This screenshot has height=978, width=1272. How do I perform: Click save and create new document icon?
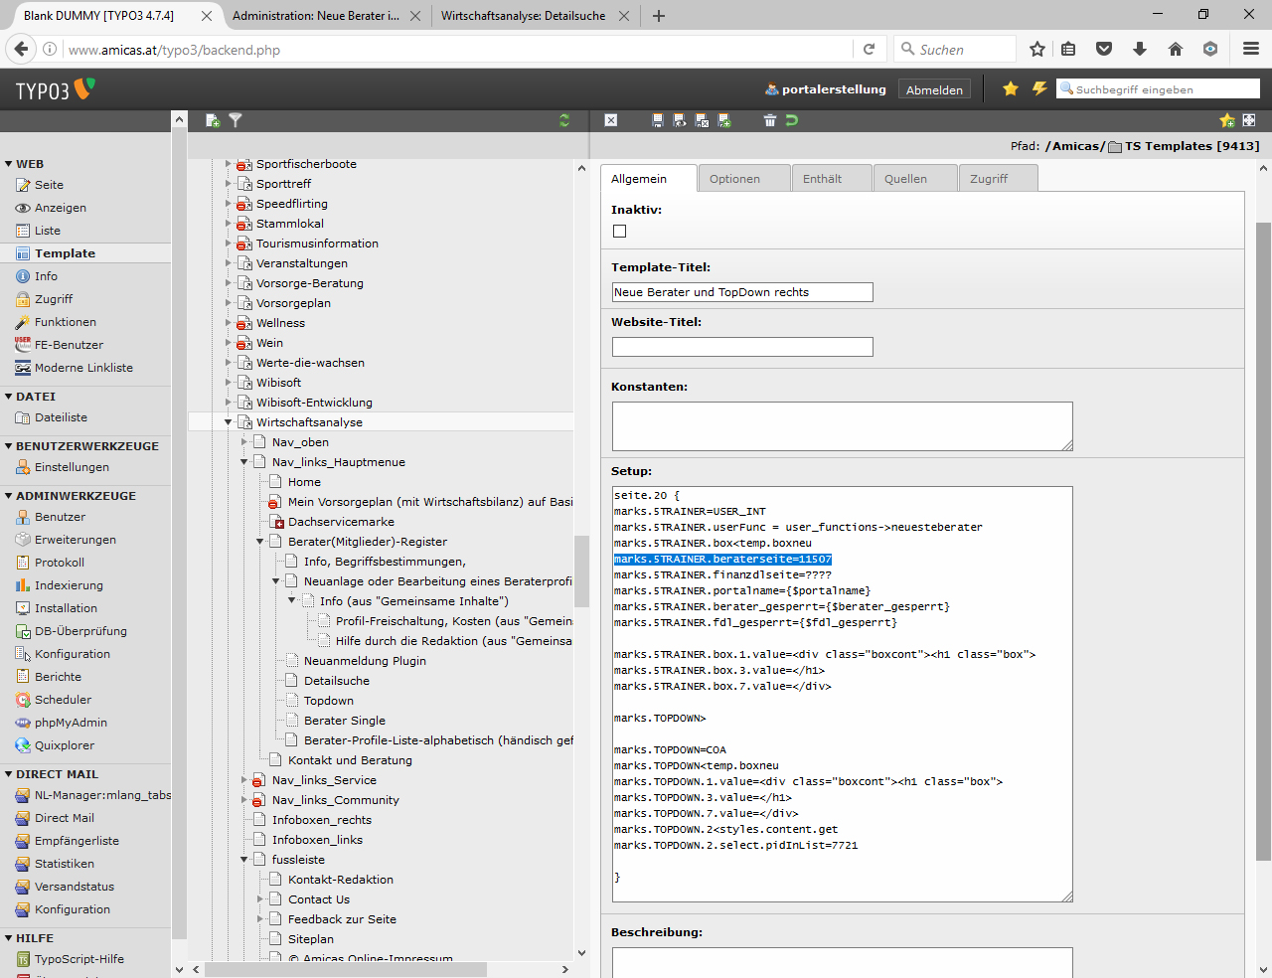coord(724,120)
